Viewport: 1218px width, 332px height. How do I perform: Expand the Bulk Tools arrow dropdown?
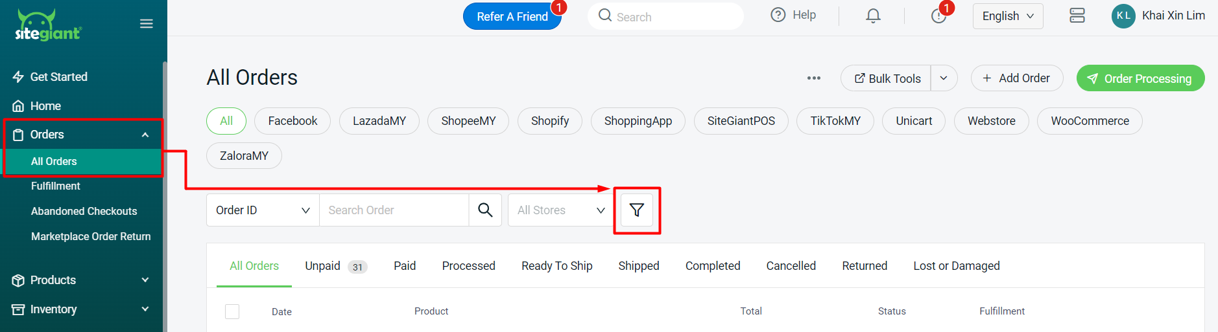944,78
